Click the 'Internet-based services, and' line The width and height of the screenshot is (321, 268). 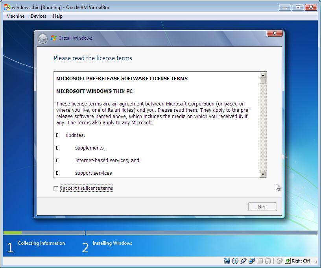[x=107, y=160]
